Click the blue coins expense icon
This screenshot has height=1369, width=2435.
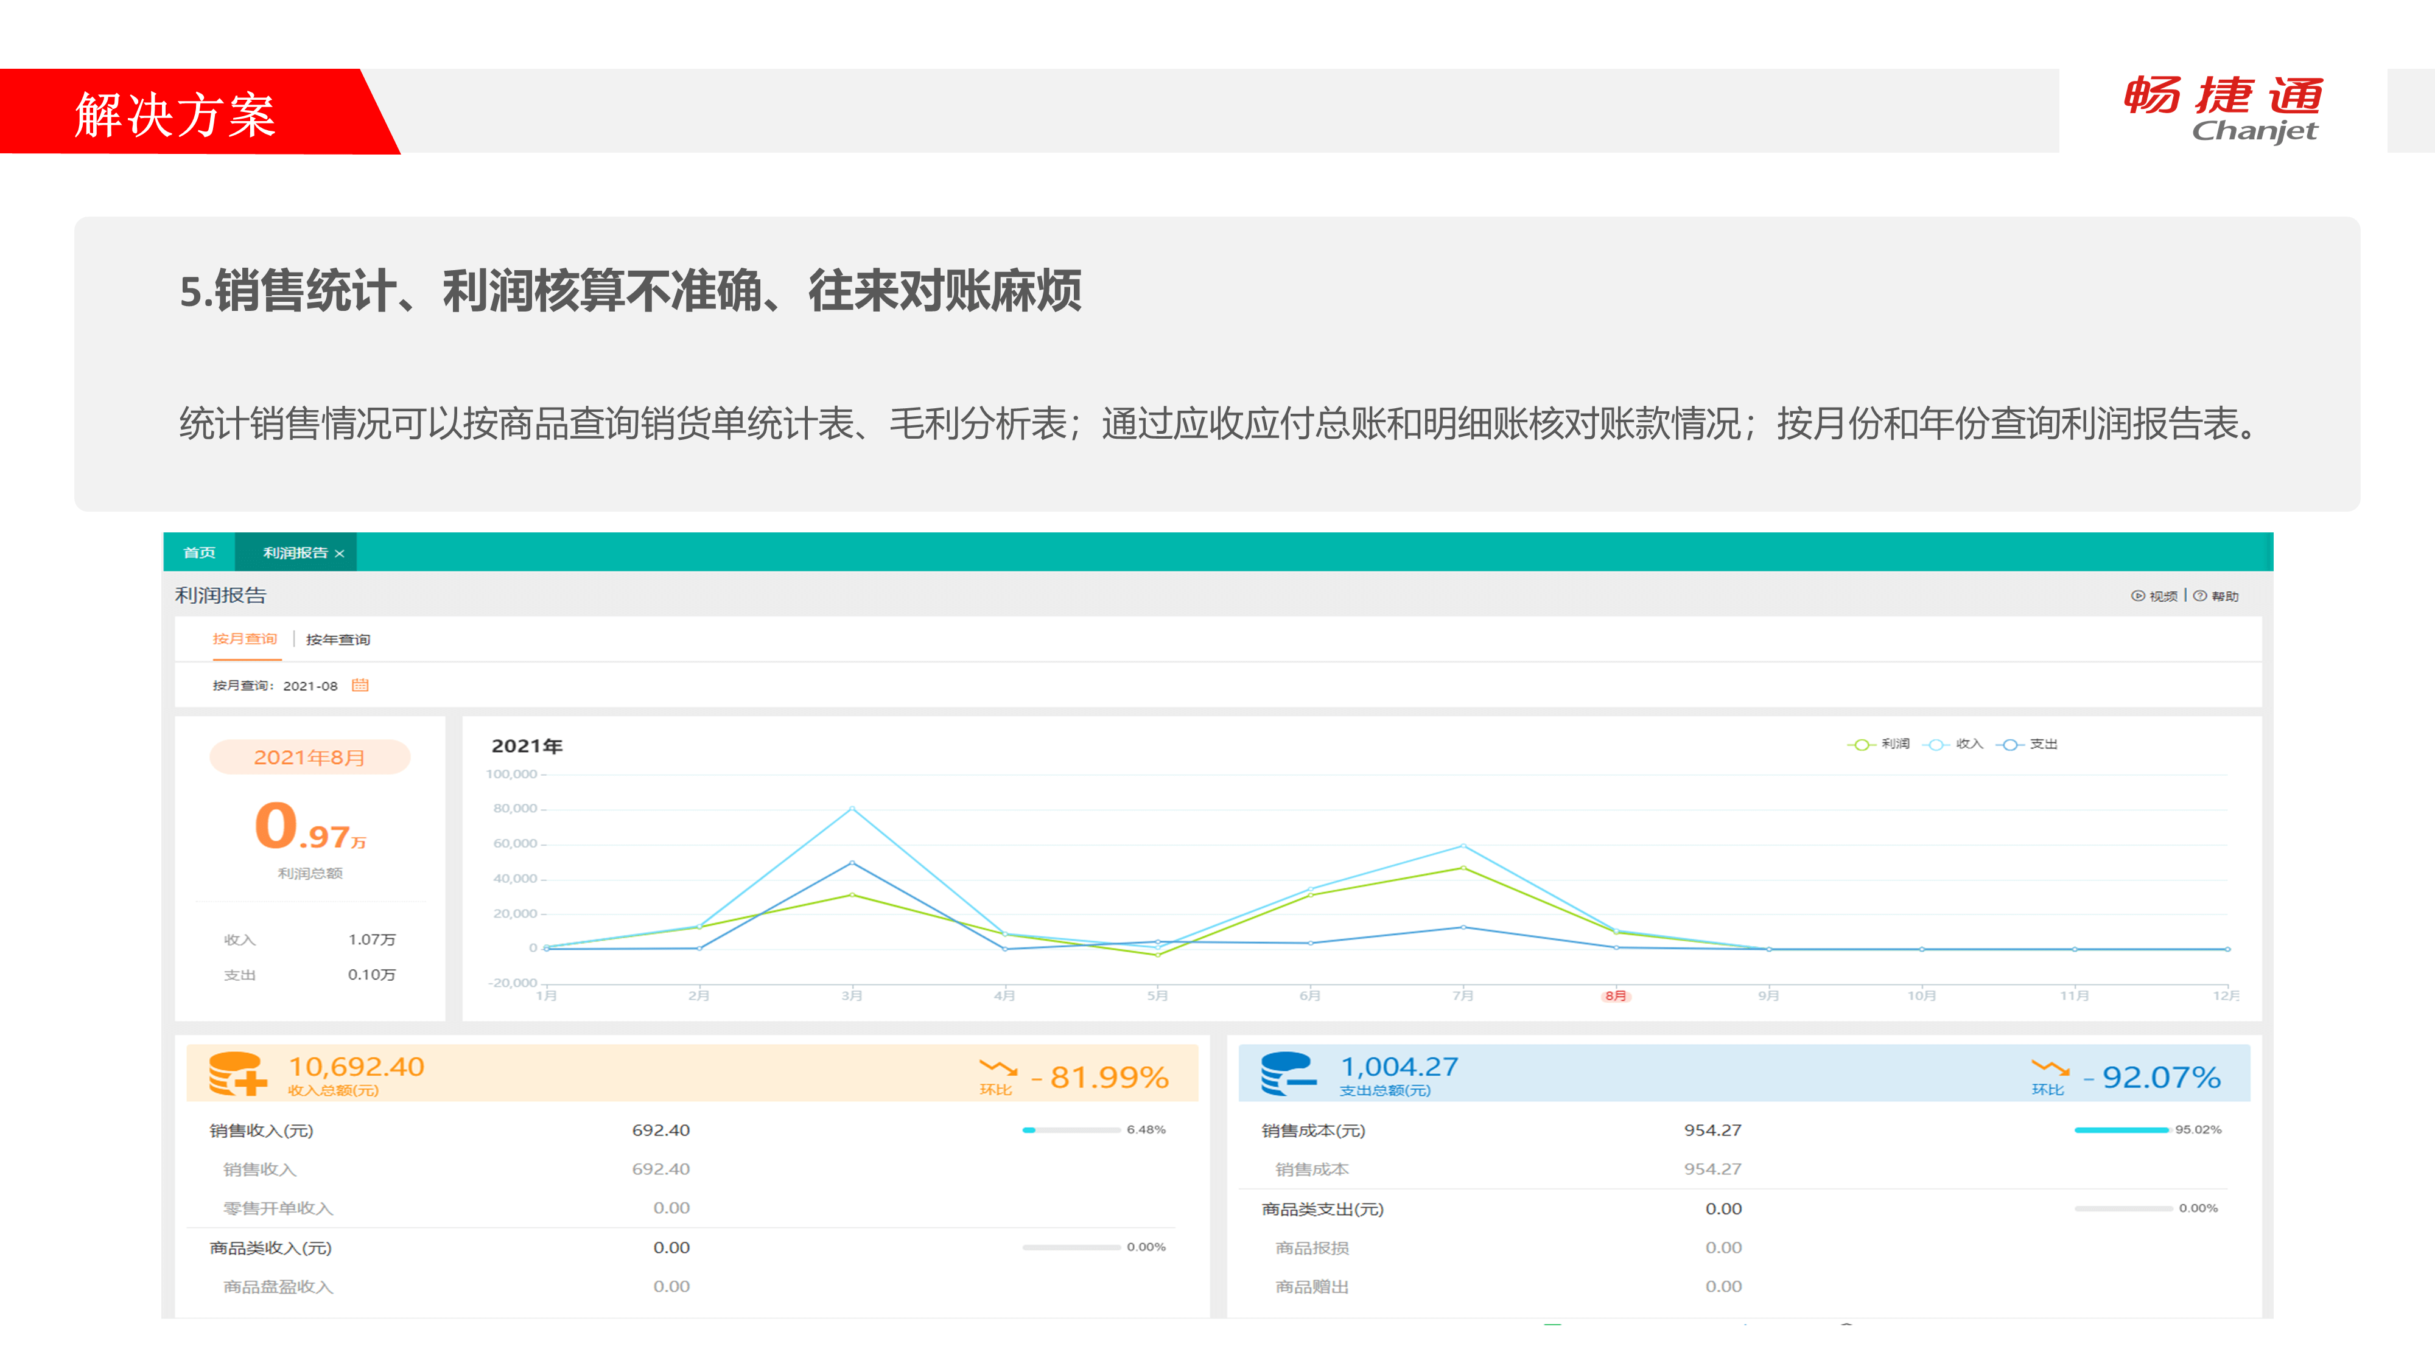[x=1288, y=1075]
